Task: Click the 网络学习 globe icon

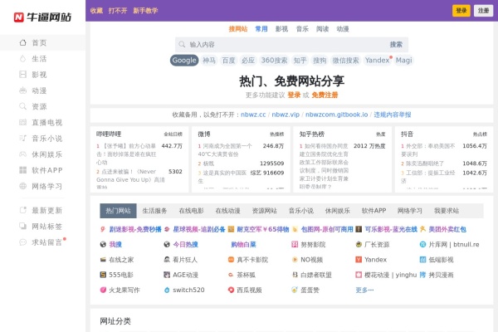Action: tap(22, 186)
